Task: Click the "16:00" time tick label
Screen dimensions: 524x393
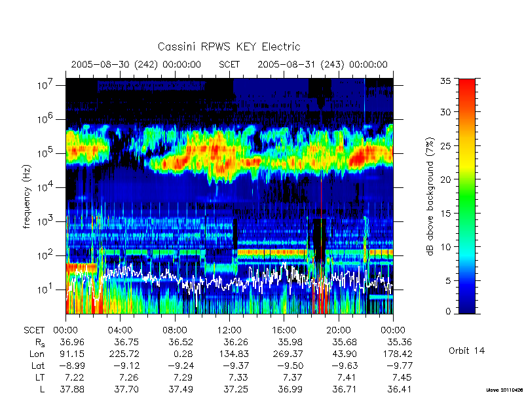Action: pyautogui.click(x=284, y=330)
